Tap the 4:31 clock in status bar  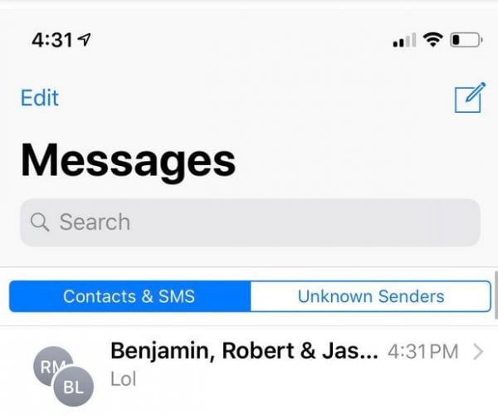click(x=52, y=41)
